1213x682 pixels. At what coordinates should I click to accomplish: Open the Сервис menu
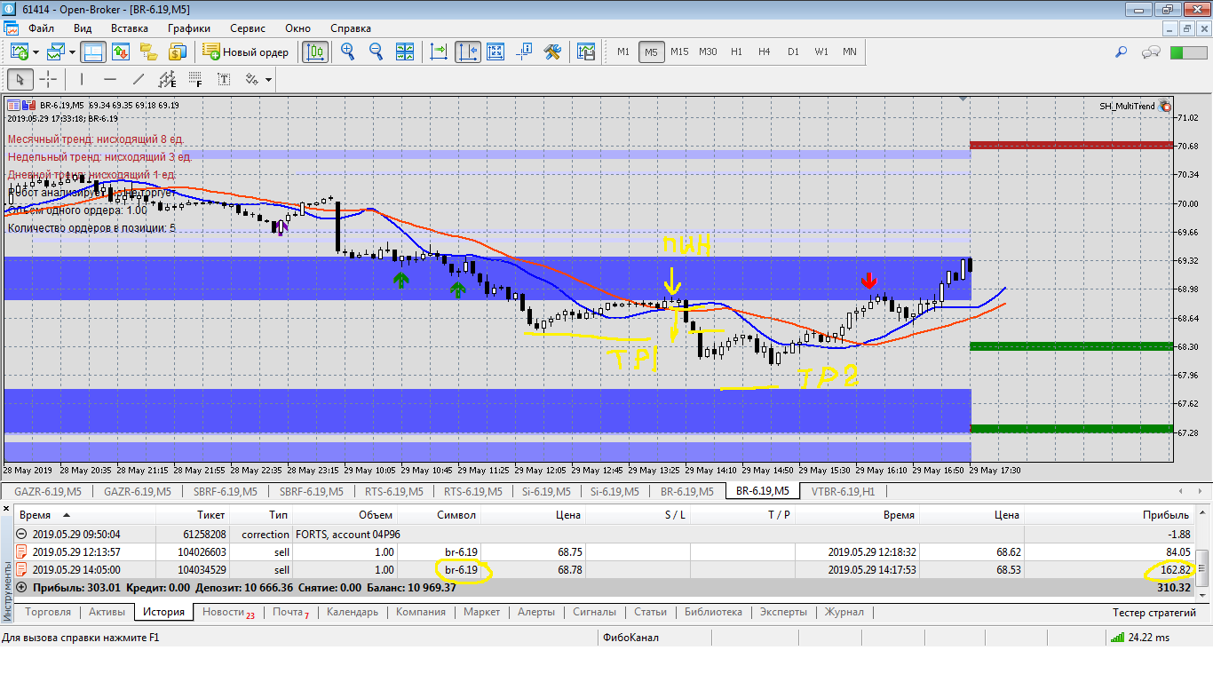(247, 28)
